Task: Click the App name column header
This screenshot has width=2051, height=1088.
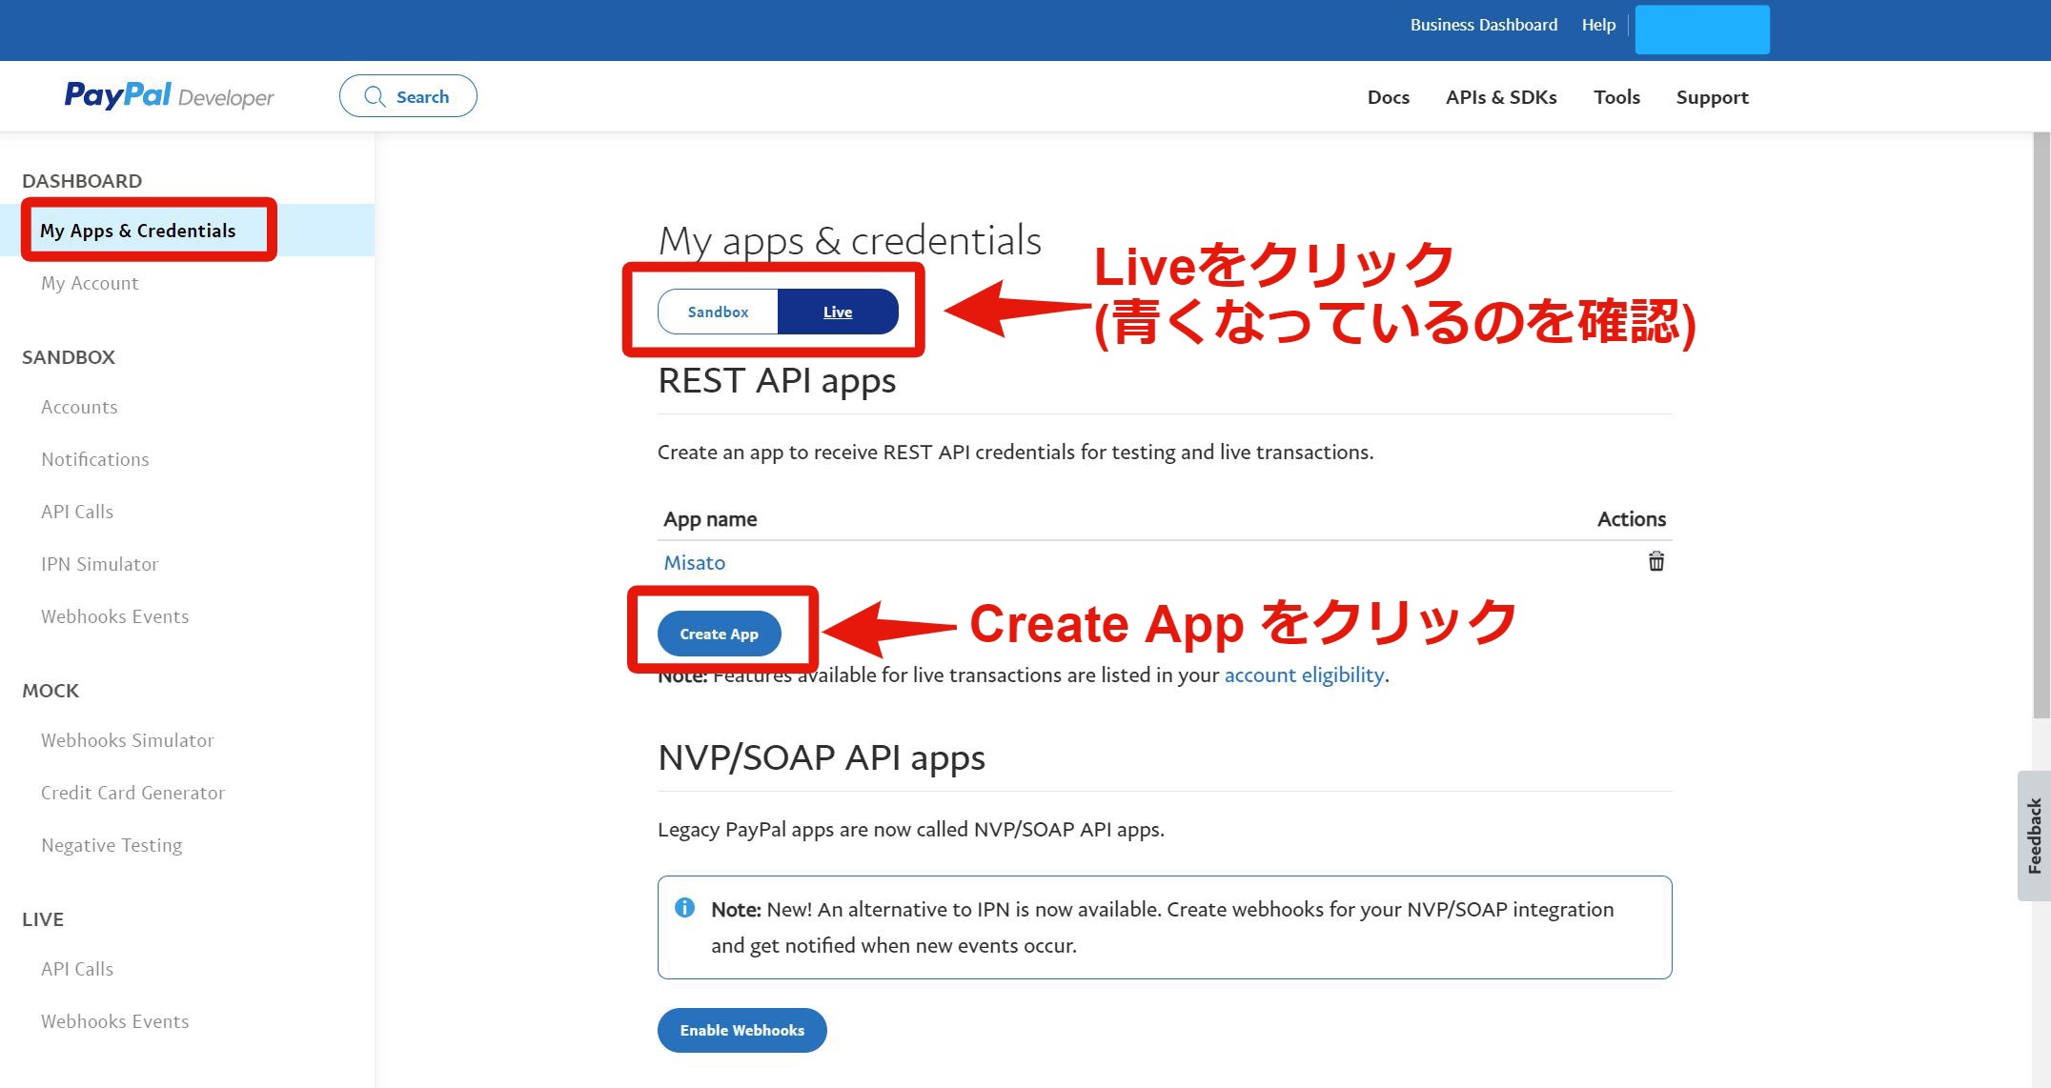Action: (x=710, y=519)
